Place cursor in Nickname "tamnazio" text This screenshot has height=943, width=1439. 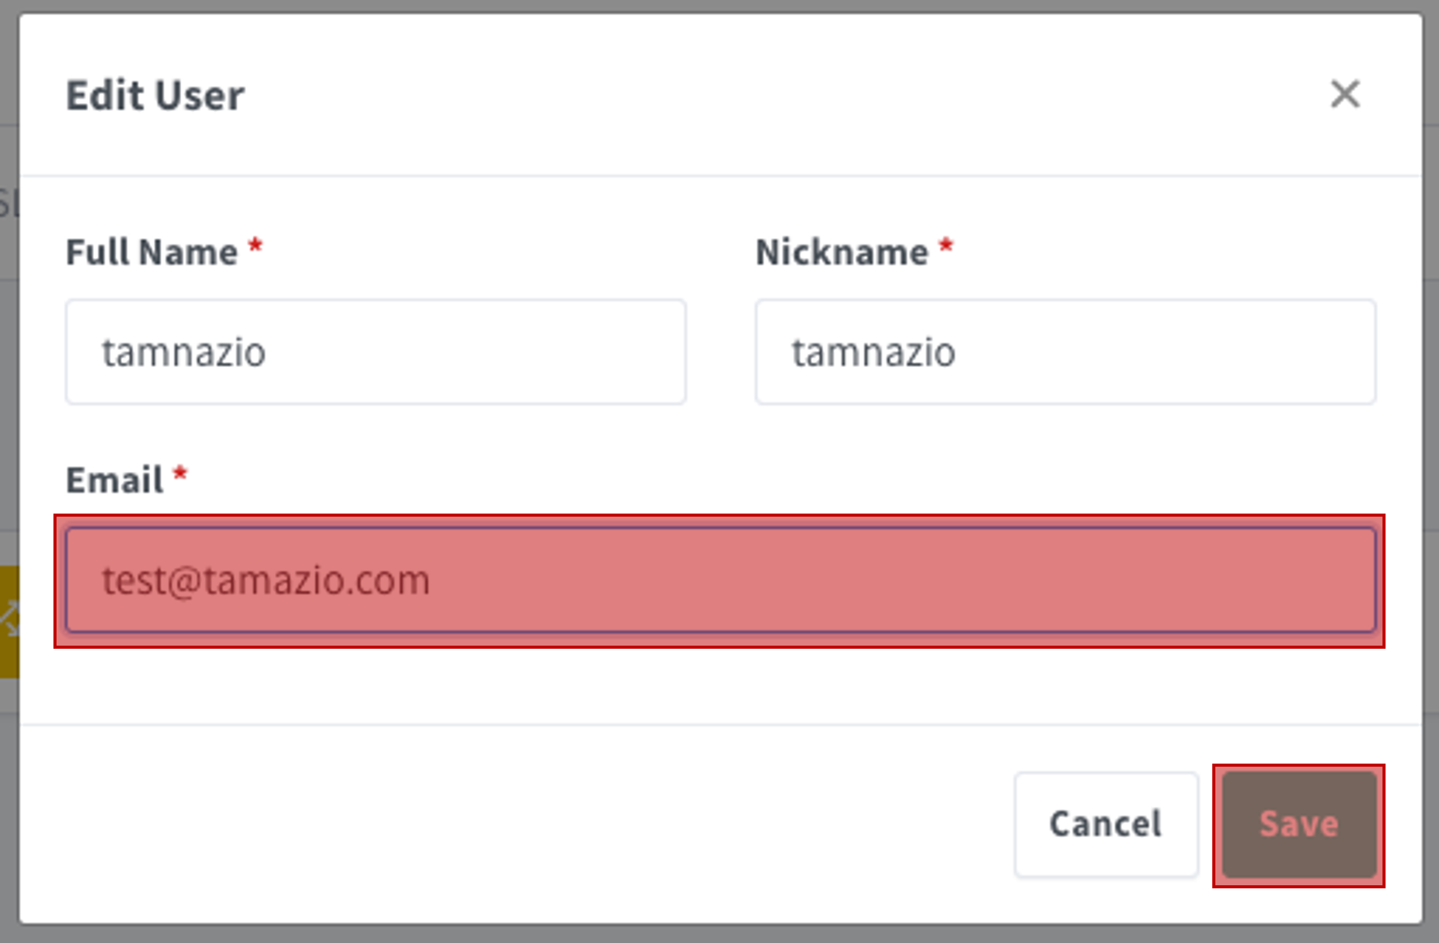(x=873, y=353)
